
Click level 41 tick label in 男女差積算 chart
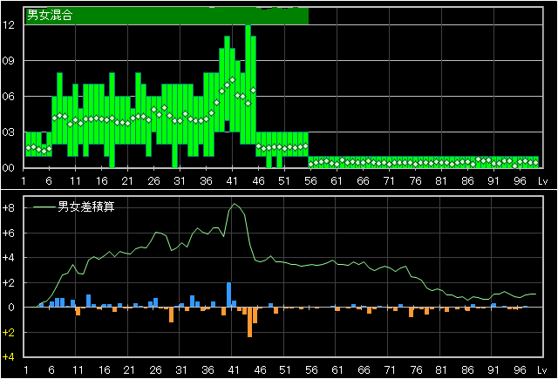click(x=234, y=370)
